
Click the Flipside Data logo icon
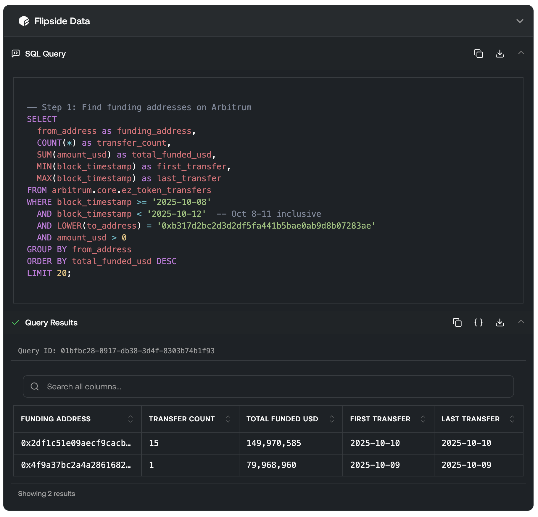pyautogui.click(x=24, y=21)
